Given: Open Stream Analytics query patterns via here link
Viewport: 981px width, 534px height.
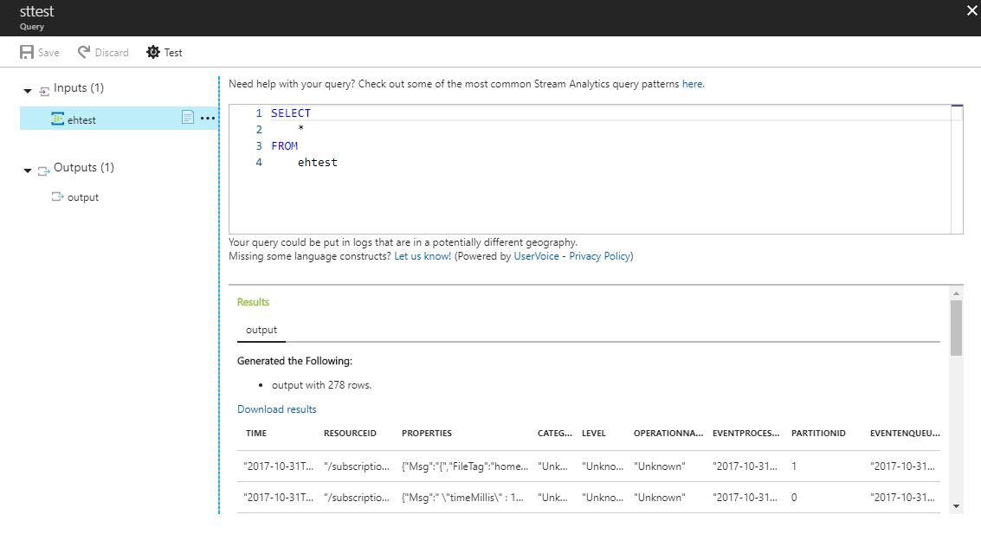Looking at the screenshot, I should pyautogui.click(x=692, y=83).
